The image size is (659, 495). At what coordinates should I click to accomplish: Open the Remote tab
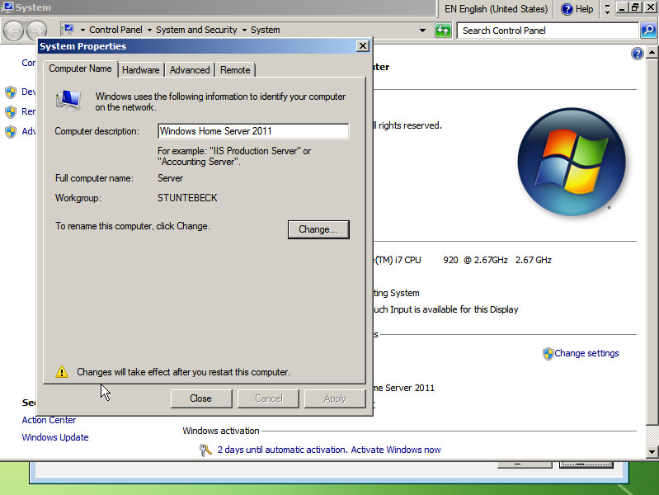tap(235, 70)
